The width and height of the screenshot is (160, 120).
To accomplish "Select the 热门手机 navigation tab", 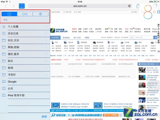I will click(77, 37).
